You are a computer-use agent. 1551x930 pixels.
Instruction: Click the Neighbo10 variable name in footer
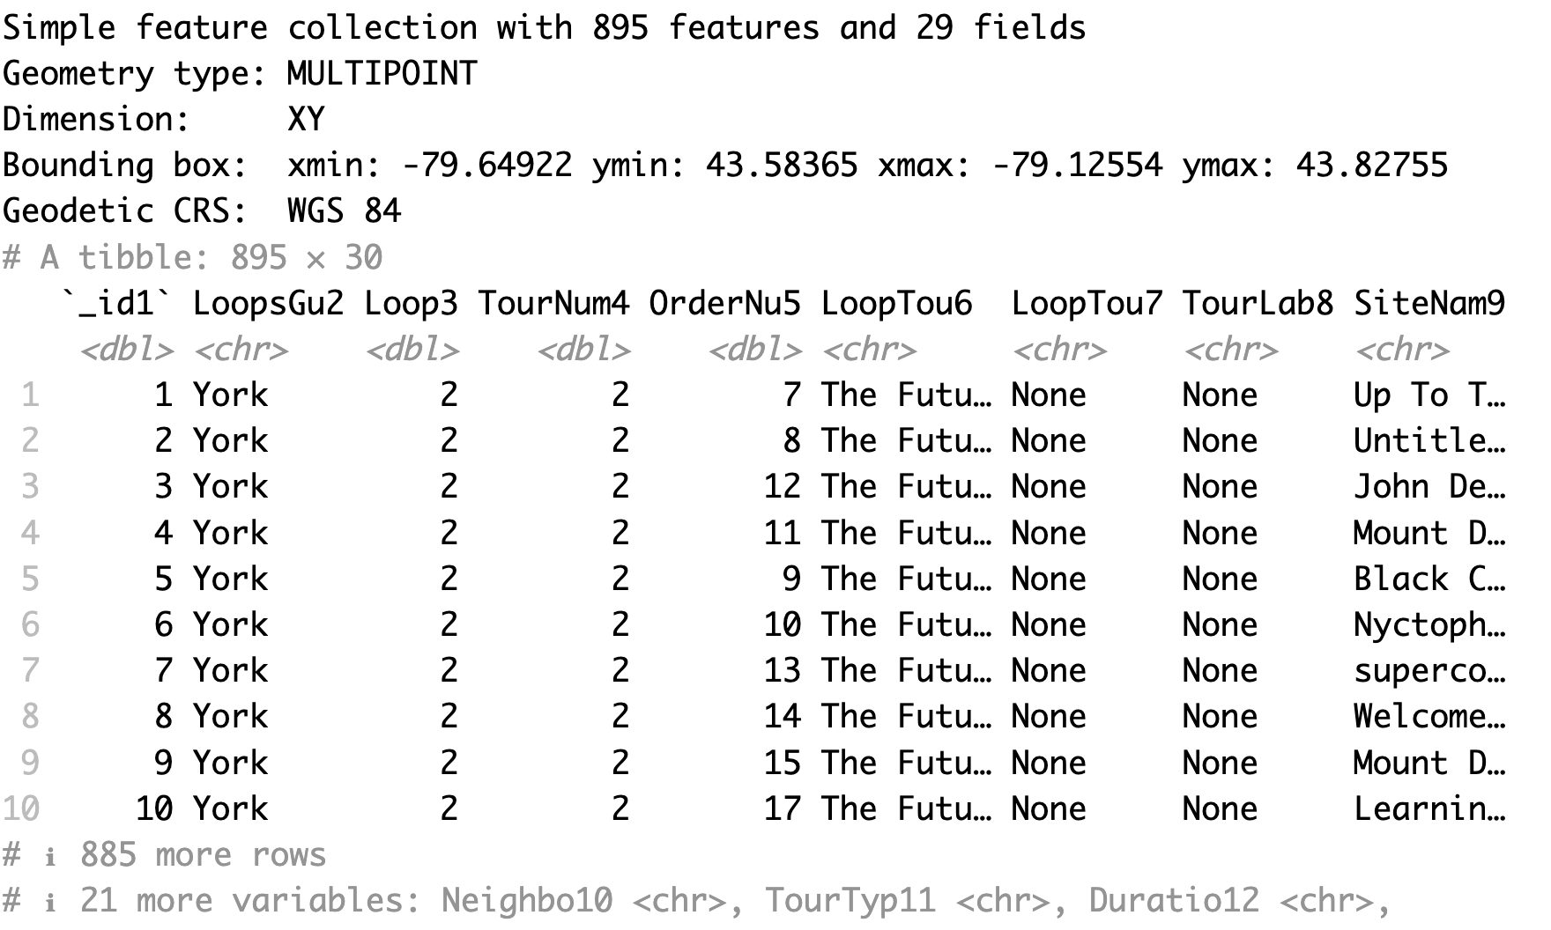coord(526,901)
